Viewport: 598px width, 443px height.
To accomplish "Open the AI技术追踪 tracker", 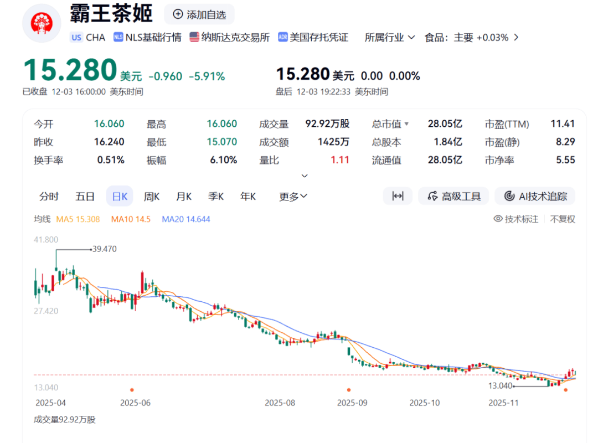I will pos(535,196).
